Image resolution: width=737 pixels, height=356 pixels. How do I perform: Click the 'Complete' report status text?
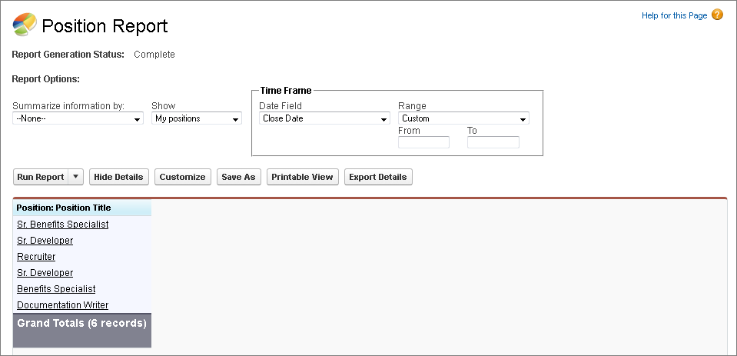click(x=154, y=55)
